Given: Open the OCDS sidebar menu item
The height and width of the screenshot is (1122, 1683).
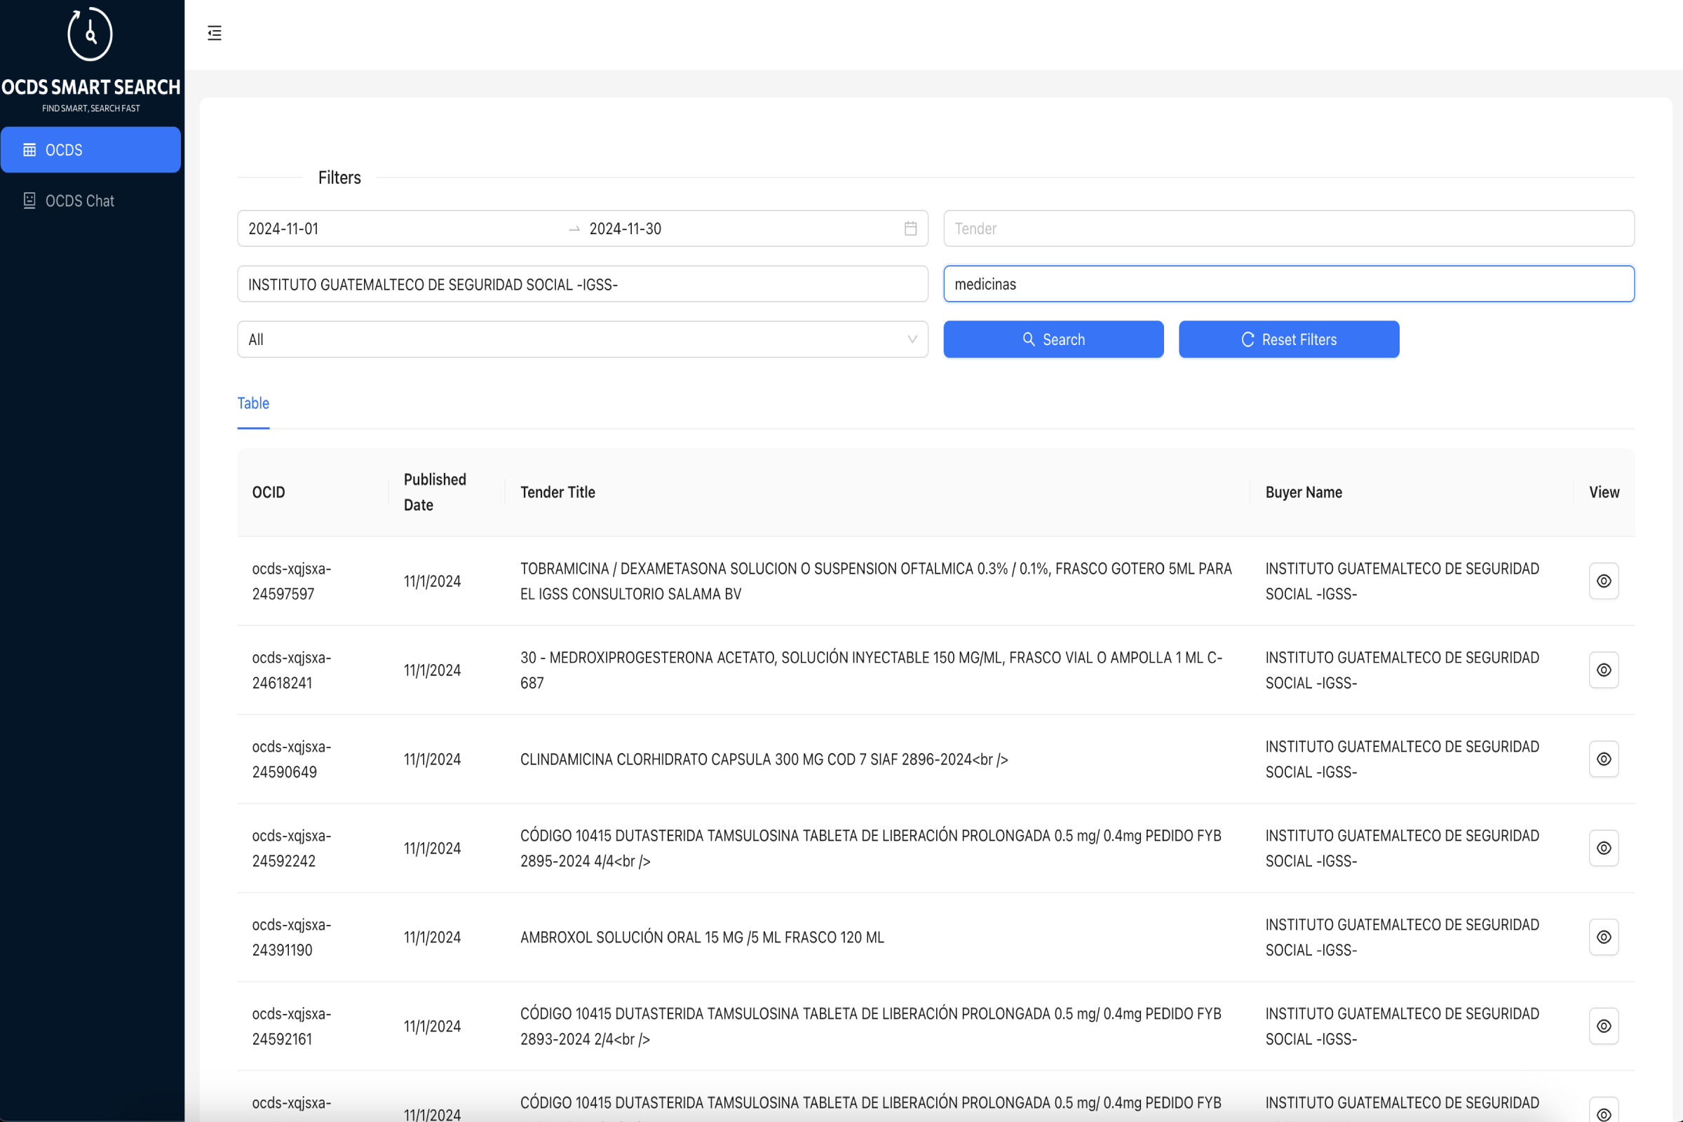Looking at the screenshot, I should click(90, 149).
